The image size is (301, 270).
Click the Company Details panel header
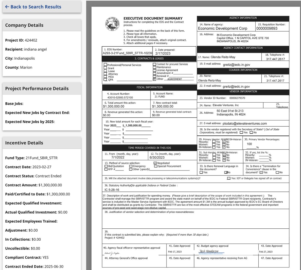pos(42,25)
